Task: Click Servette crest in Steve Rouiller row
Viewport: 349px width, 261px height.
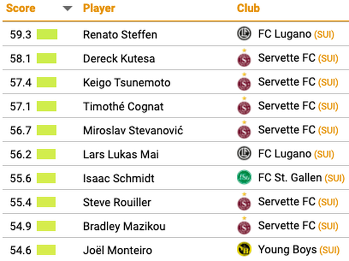Action: coord(244,202)
